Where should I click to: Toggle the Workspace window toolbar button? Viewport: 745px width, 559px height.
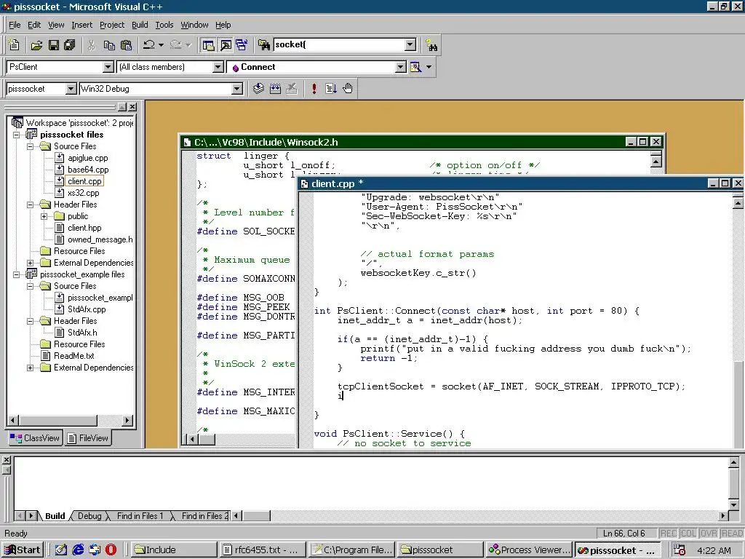(x=209, y=45)
